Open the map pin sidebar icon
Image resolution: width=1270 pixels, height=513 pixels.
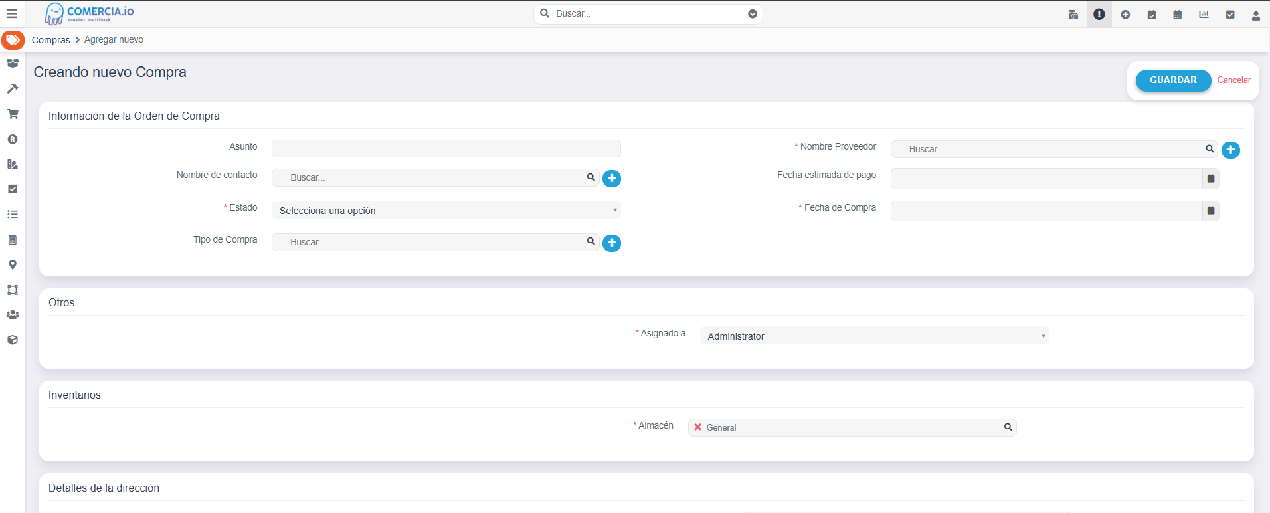[13, 264]
